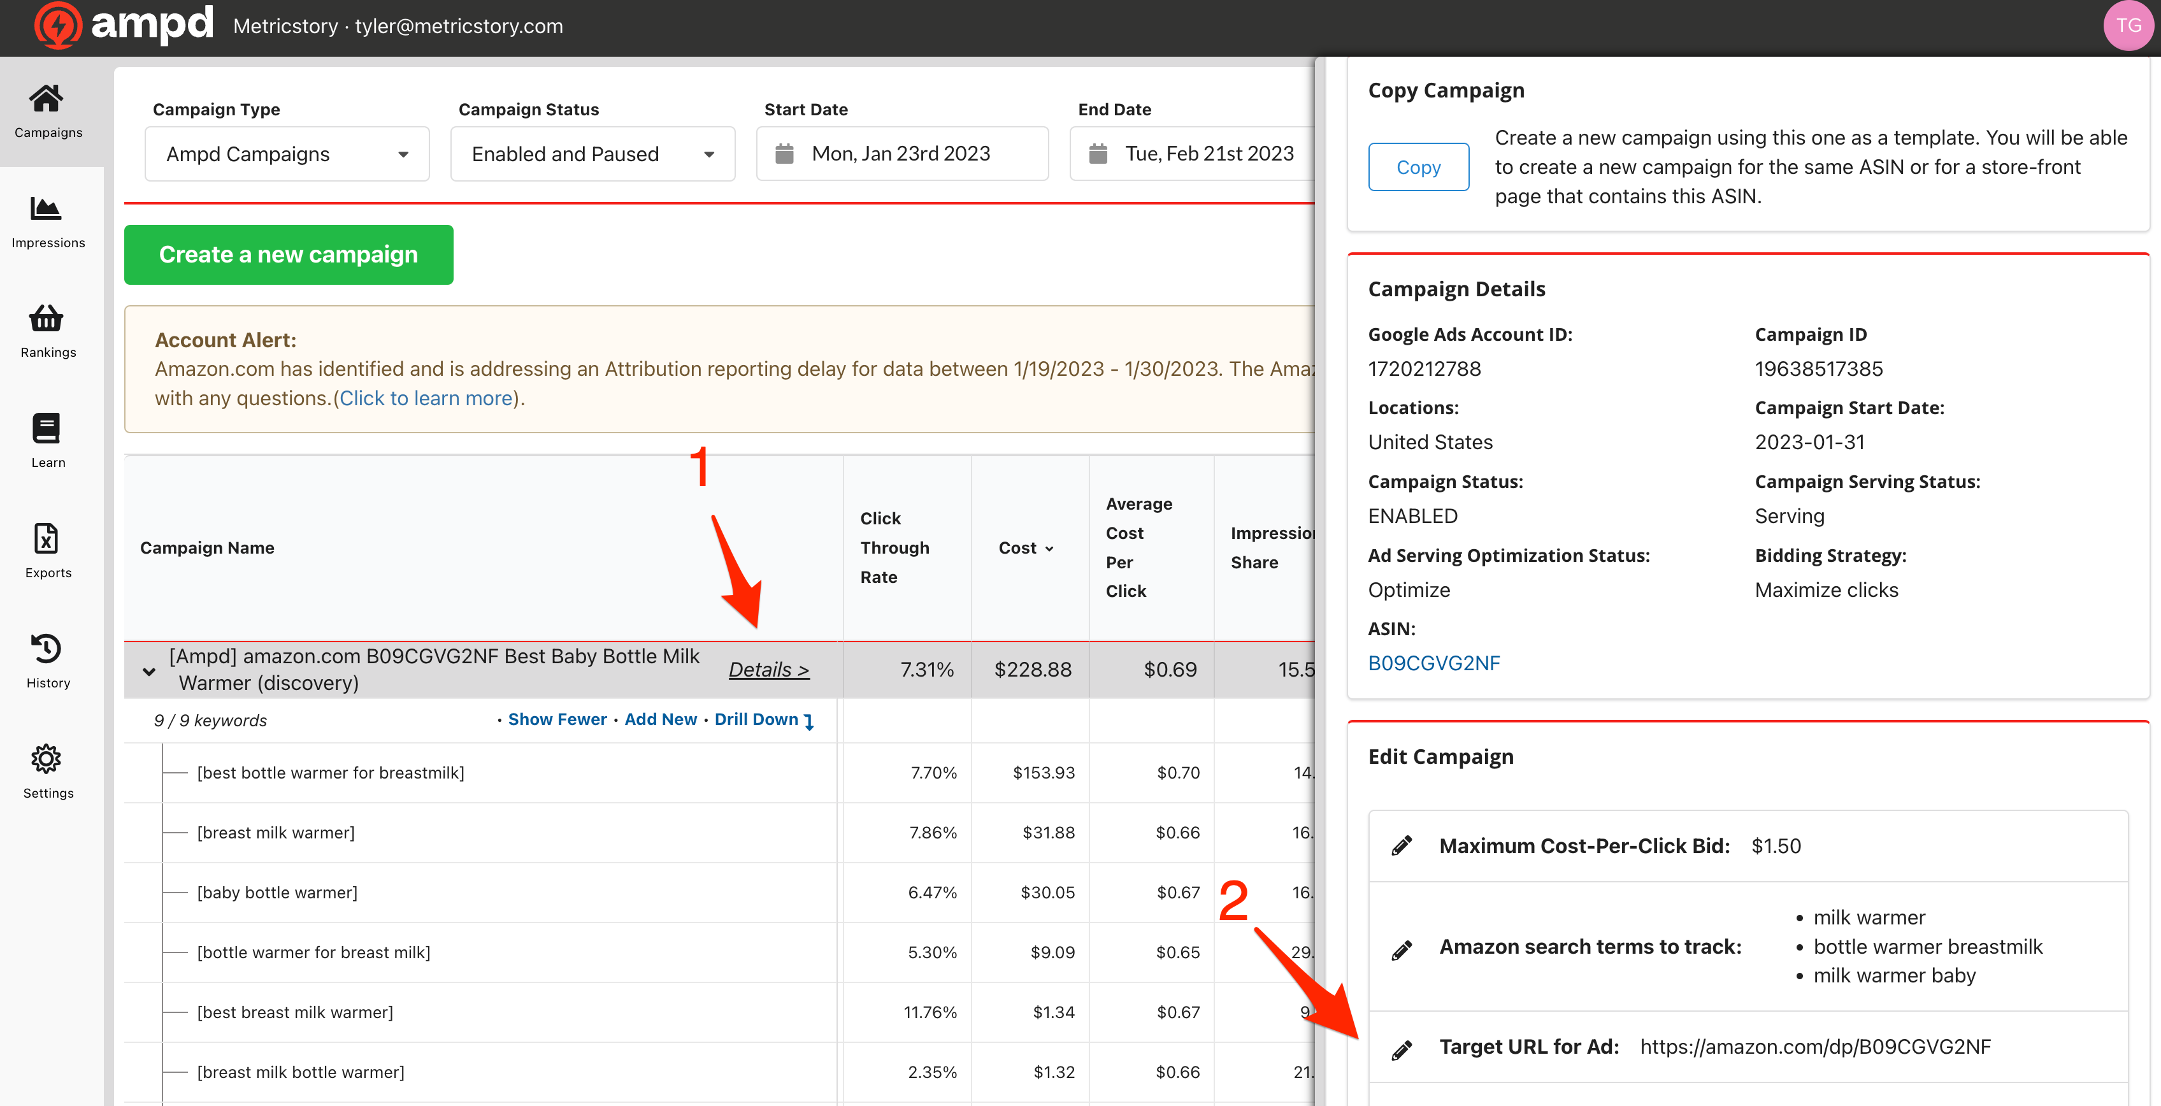Click the target URL https://amazon.com/dp/B09CGVG2NF
Image resolution: width=2161 pixels, height=1106 pixels.
(1815, 1047)
